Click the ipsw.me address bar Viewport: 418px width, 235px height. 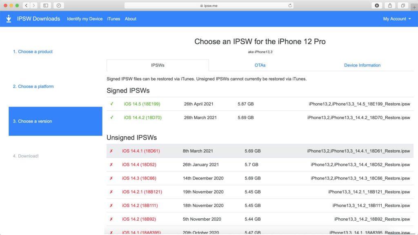(x=209, y=5)
